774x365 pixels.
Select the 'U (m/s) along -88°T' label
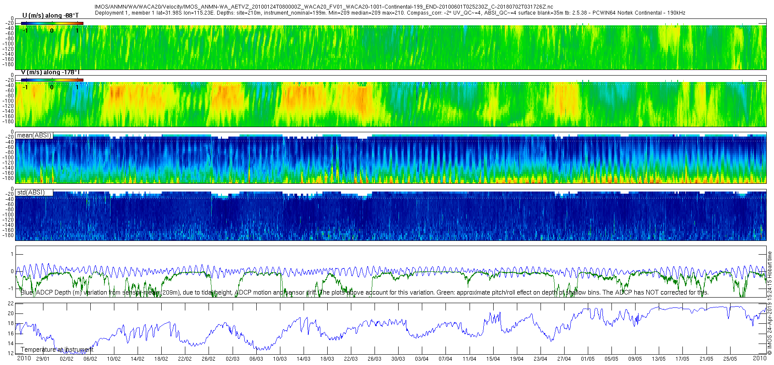click(x=51, y=16)
